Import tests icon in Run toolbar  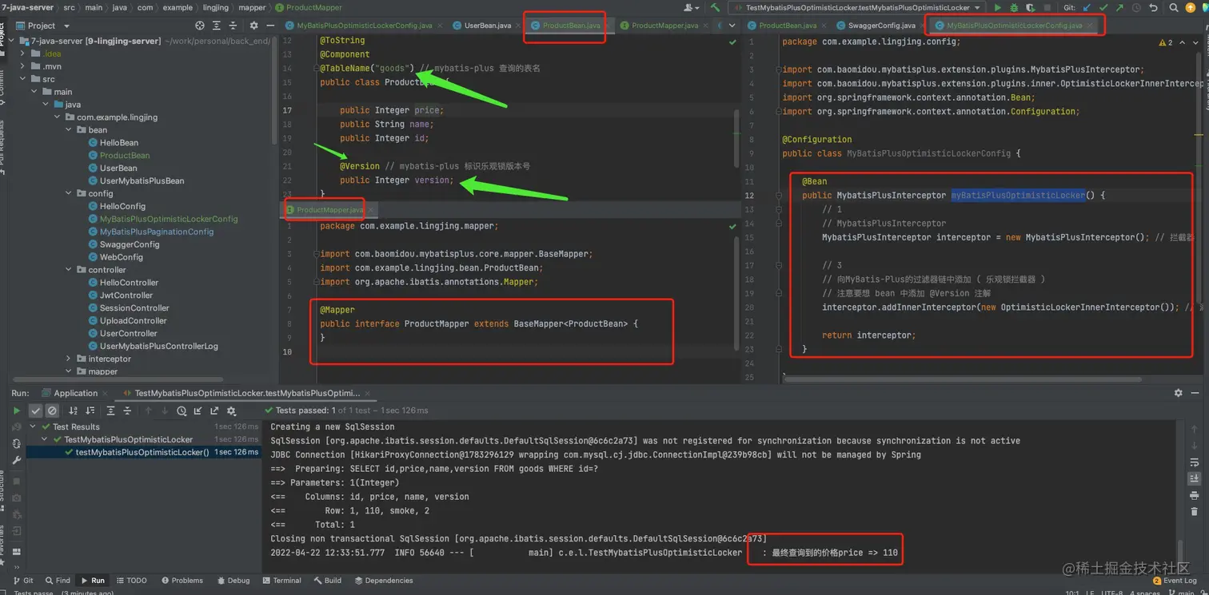point(198,411)
